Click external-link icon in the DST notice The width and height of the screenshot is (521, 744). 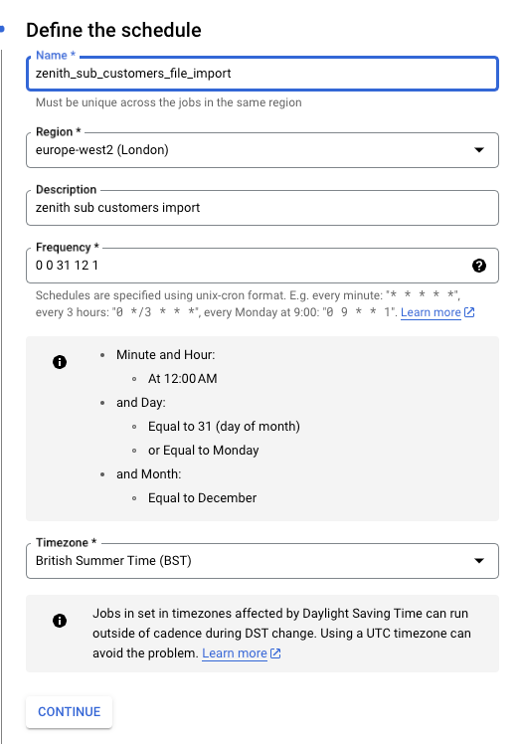tap(275, 653)
